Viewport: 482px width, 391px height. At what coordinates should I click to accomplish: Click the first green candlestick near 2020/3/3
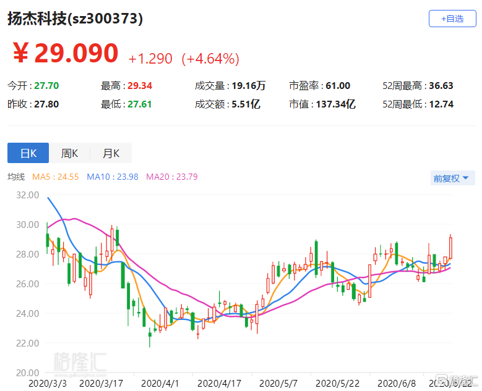point(47,240)
